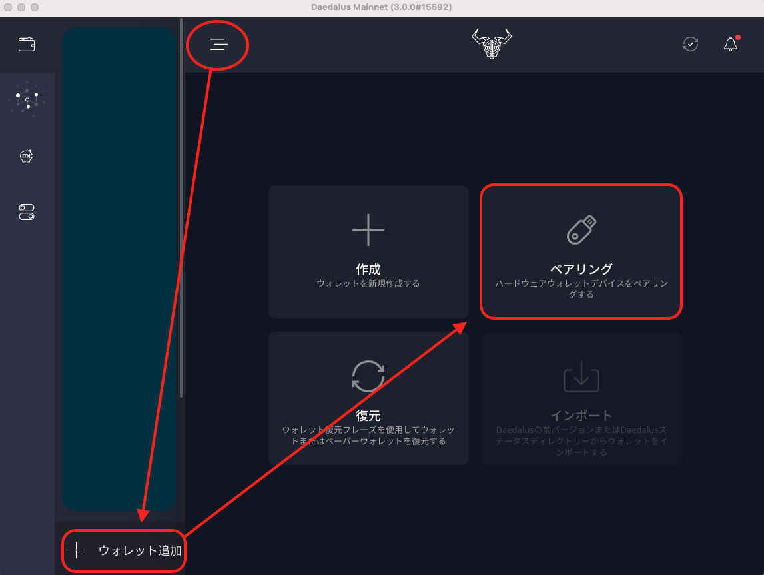Click the インポート import wallet card
The width and height of the screenshot is (764, 575).
coord(581,398)
